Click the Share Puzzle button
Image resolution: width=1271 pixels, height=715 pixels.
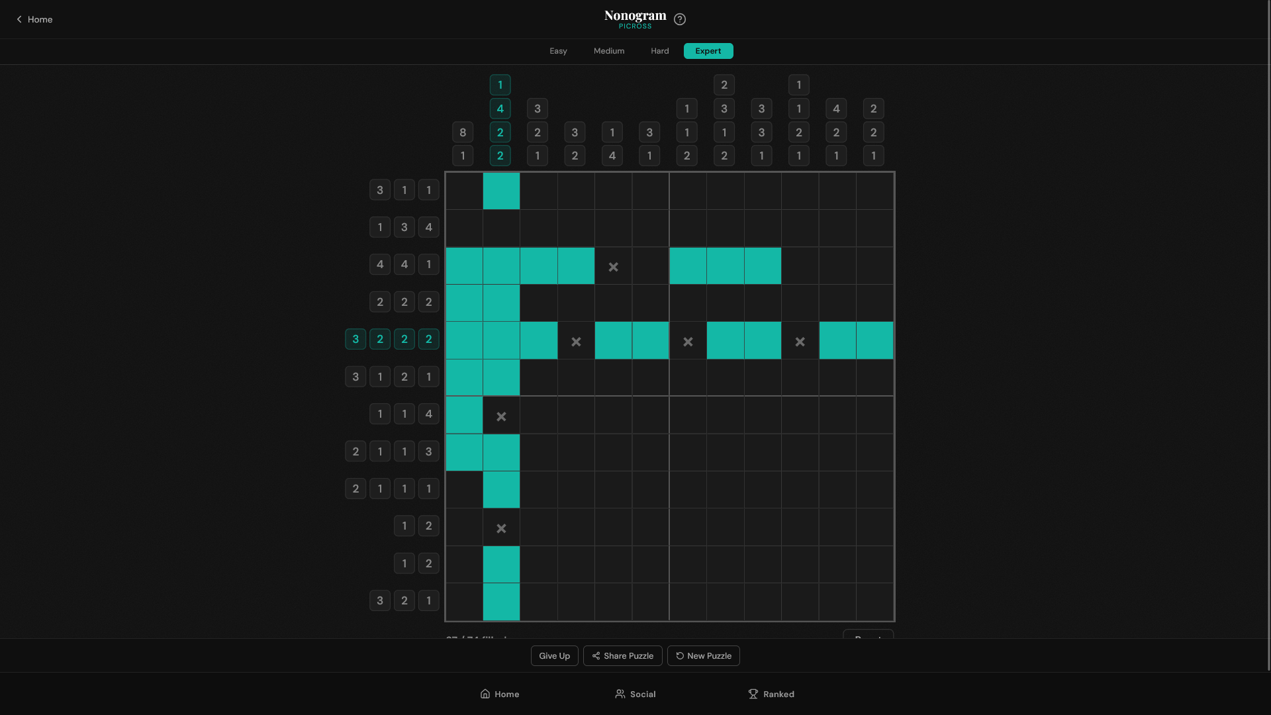click(622, 656)
